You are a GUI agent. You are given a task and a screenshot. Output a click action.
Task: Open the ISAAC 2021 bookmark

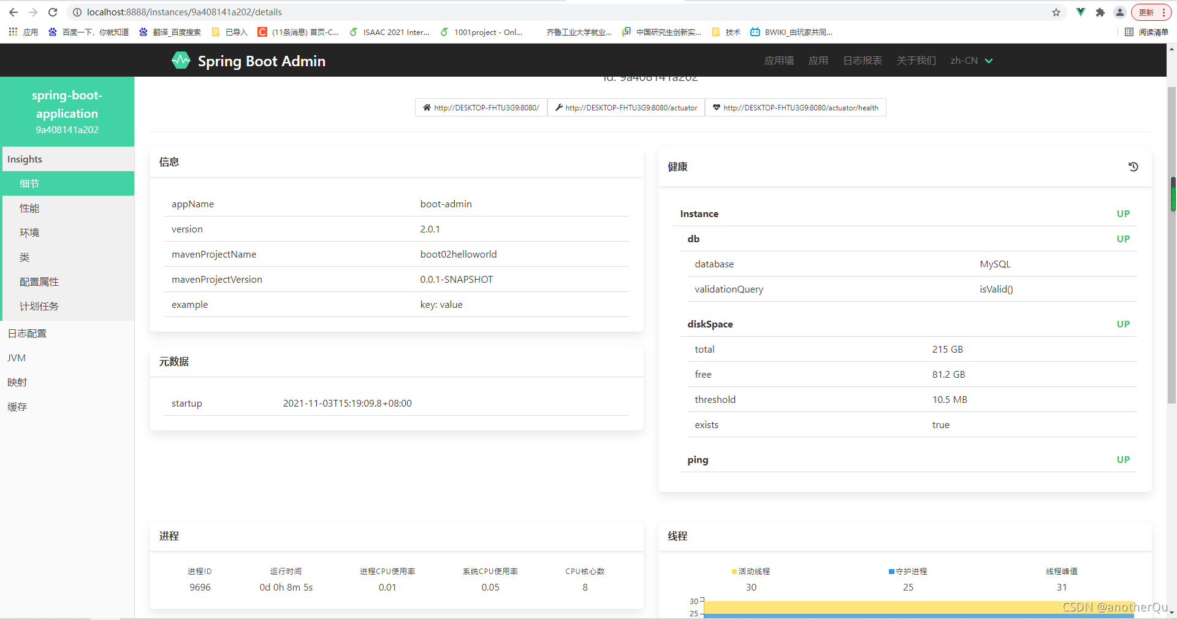pos(389,32)
